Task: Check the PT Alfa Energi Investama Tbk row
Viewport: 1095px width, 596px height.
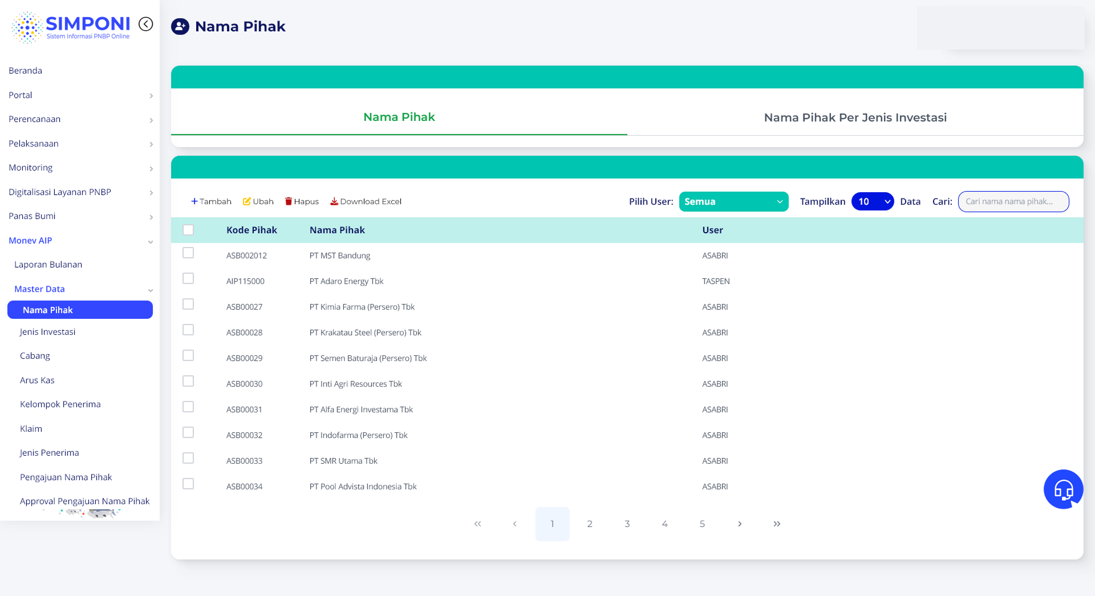Action: tap(188, 407)
